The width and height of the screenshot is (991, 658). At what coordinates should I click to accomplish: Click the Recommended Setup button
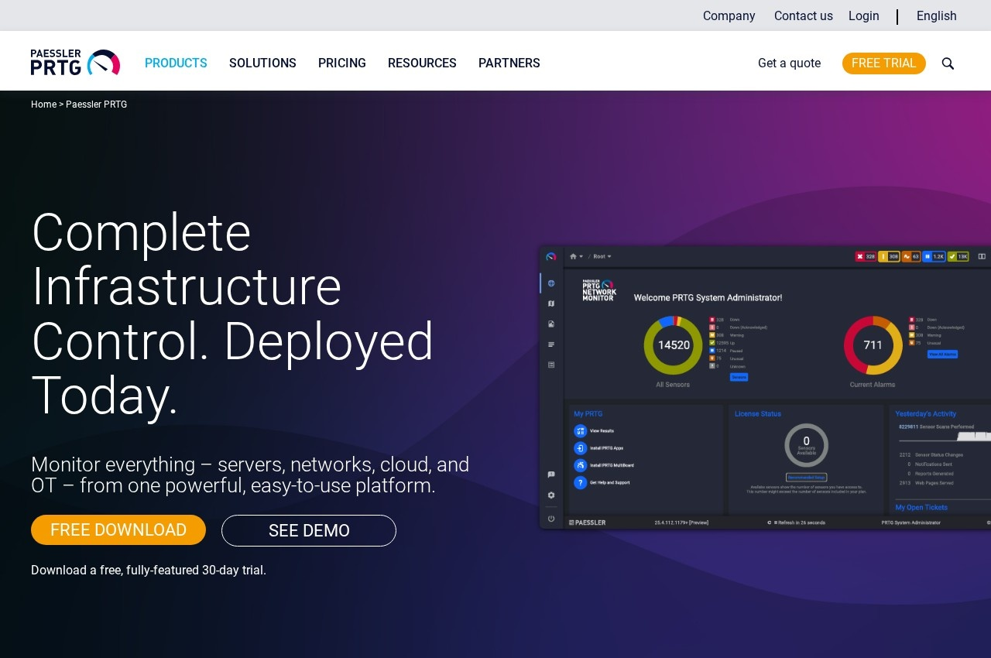806,478
